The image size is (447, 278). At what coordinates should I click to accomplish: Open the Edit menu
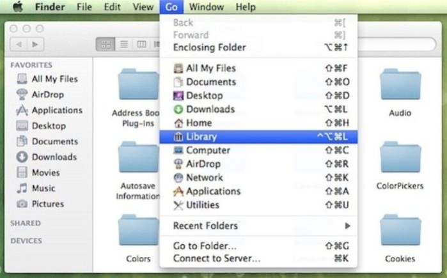tap(112, 7)
